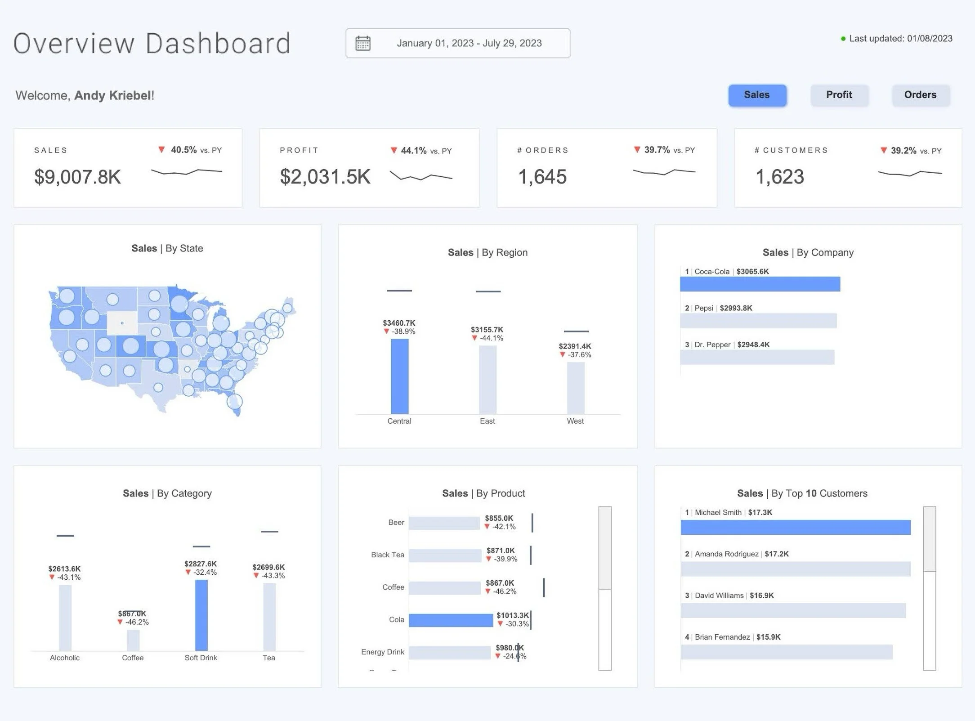Select the Coca-Cola company bar
The width and height of the screenshot is (975, 721).
(760, 284)
